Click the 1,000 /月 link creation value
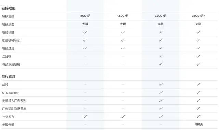This screenshot has height=130, width=219. [x=85, y=16]
